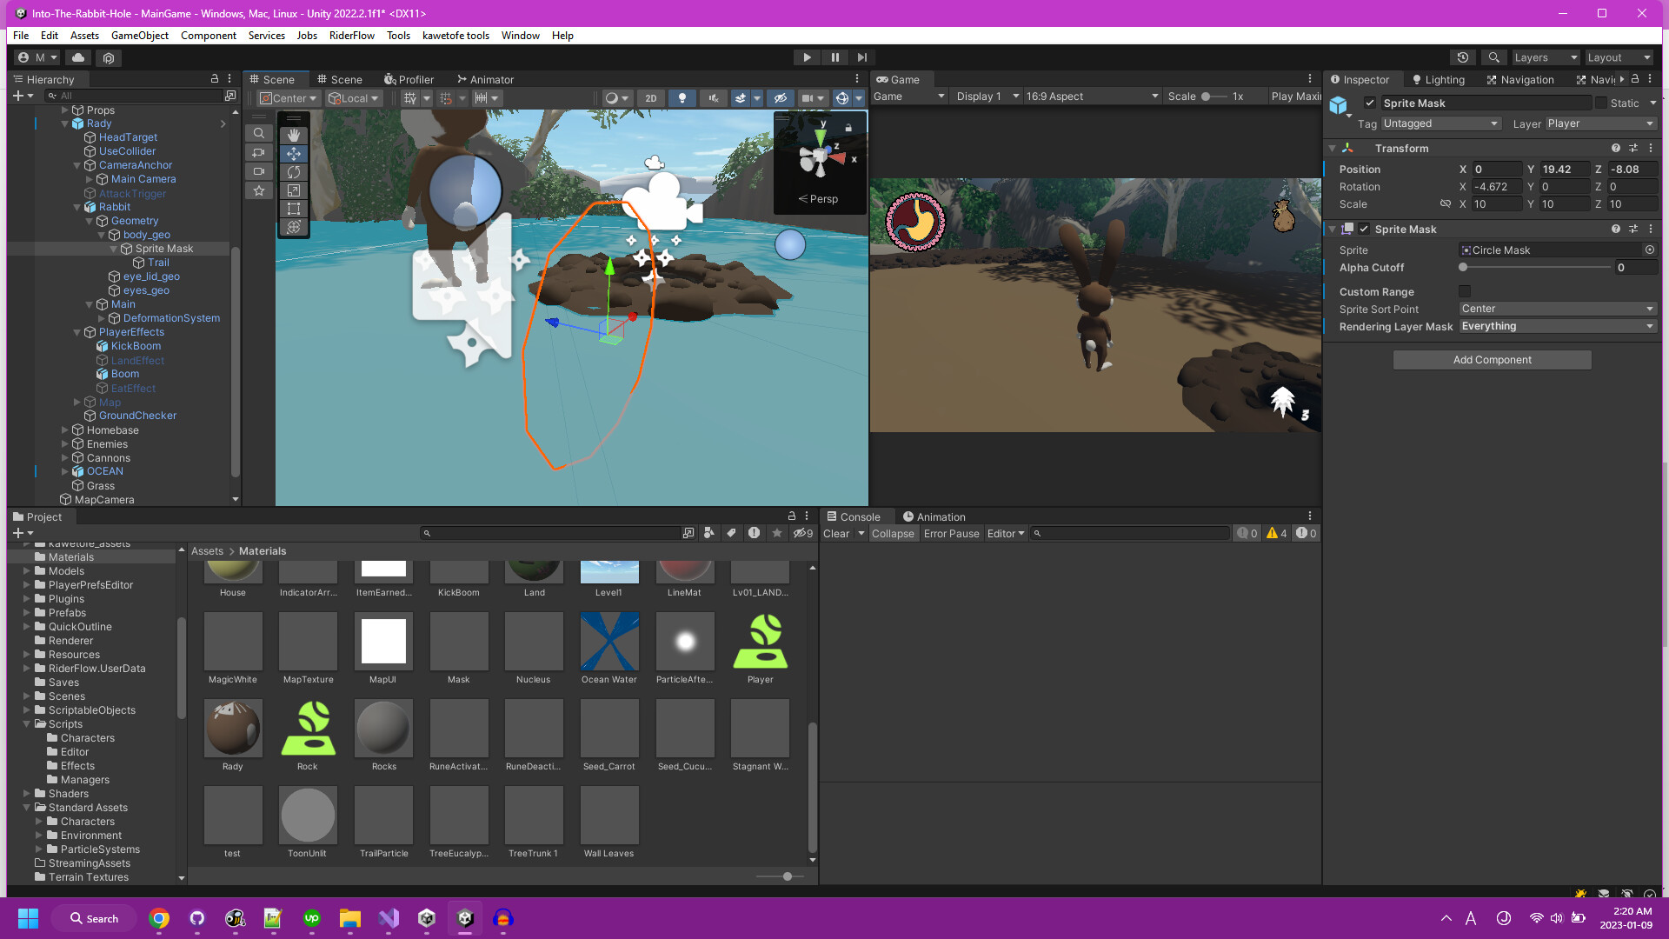
Task: Click the Add Component button
Action: (1492, 359)
